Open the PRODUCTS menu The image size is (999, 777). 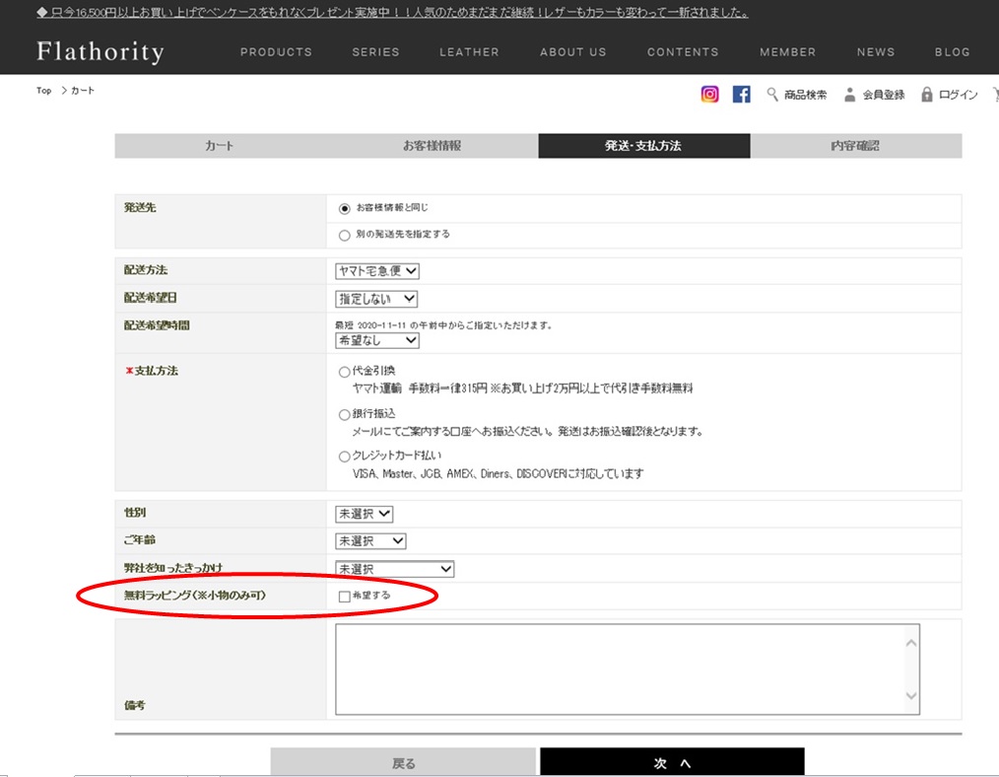(276, 52)
